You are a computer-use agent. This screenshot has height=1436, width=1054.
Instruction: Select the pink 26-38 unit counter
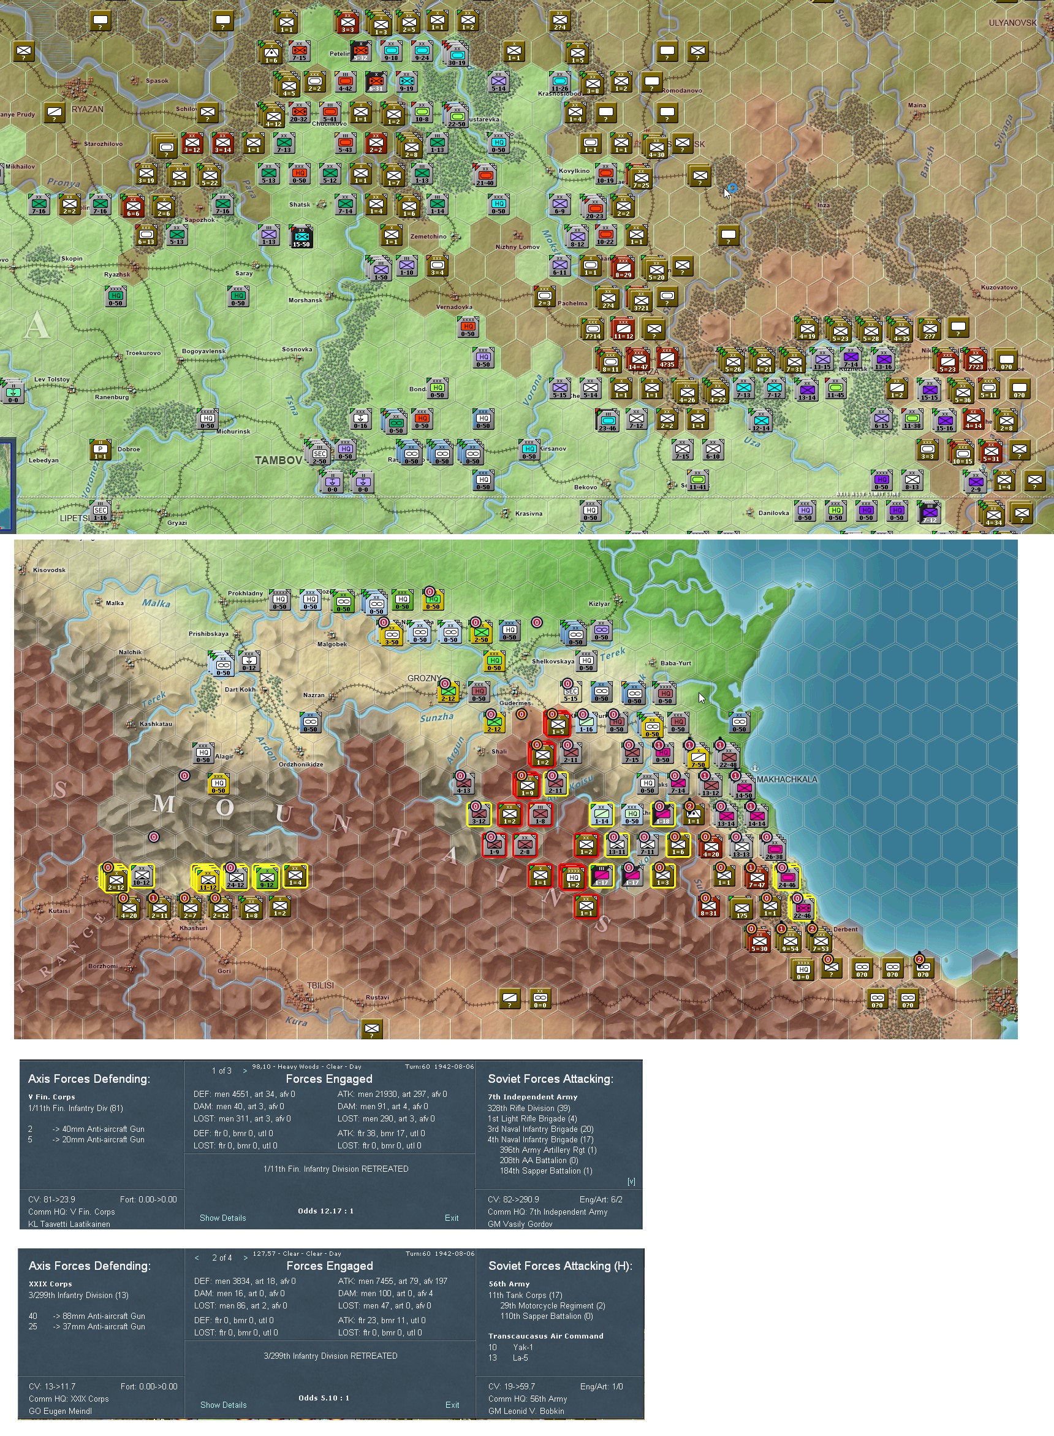(x=774, y=849)
